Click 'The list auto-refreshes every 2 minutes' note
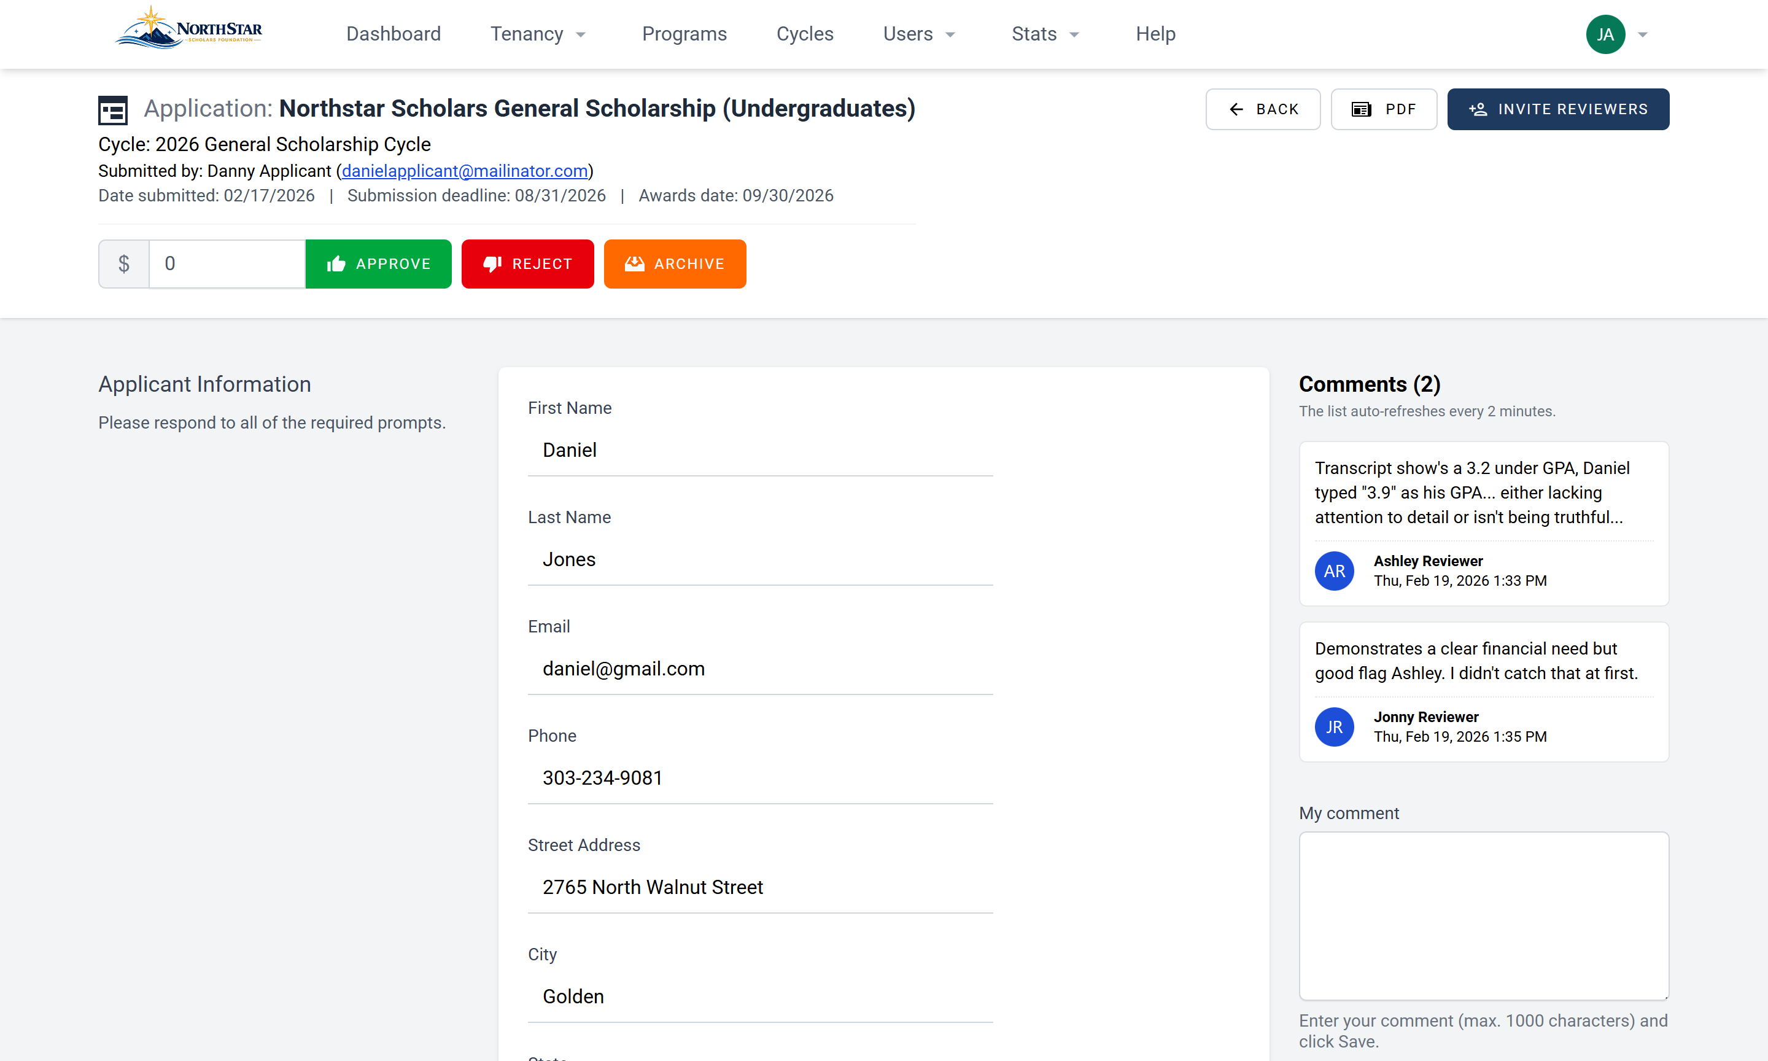Image resolution: width=1768 pixels, height=1061 pixels. point(1427,412)
